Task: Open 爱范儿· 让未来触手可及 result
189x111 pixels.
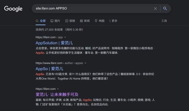Action: tap(57, 95)
